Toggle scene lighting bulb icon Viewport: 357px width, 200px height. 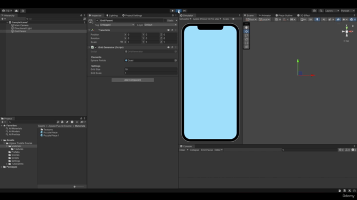(317, 19)
